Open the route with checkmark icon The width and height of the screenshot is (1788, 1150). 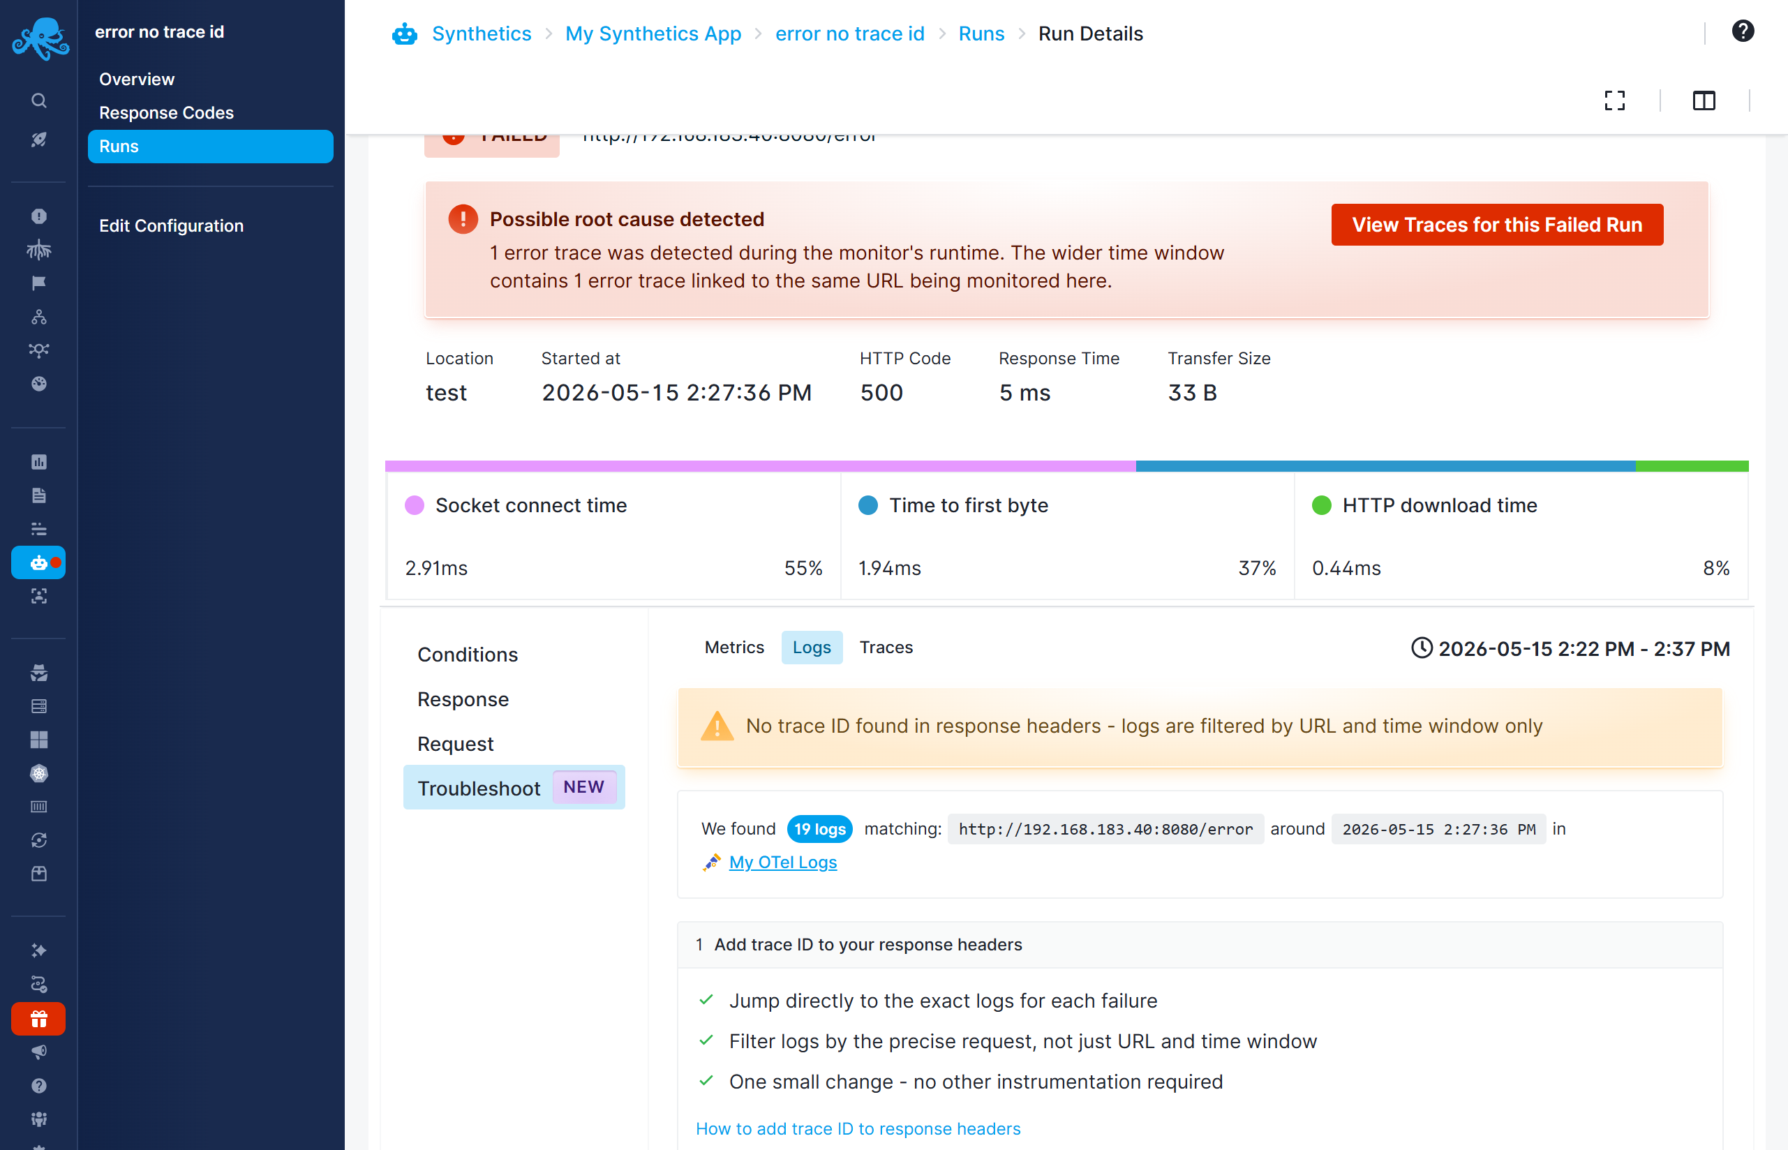[39, 984]
